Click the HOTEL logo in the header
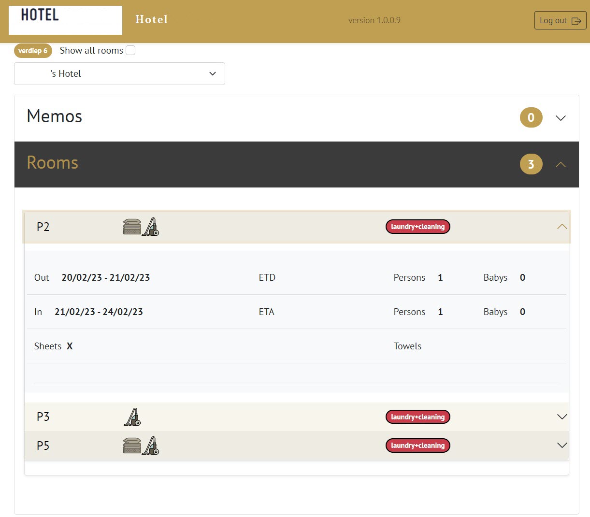 [x=65, y=20]
